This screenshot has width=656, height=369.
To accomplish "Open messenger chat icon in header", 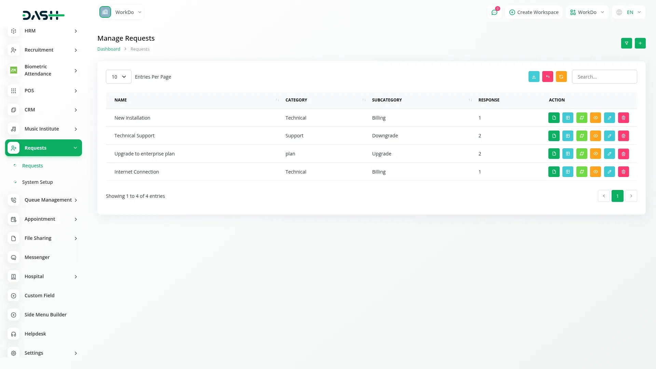I will (x=494, y=12).
